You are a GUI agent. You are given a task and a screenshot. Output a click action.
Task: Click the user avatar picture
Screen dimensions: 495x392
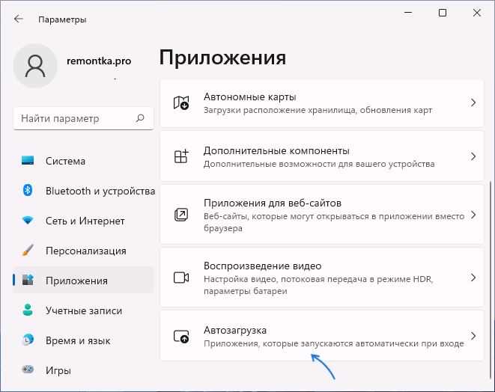pyautogui.click(x=35, y=66)
